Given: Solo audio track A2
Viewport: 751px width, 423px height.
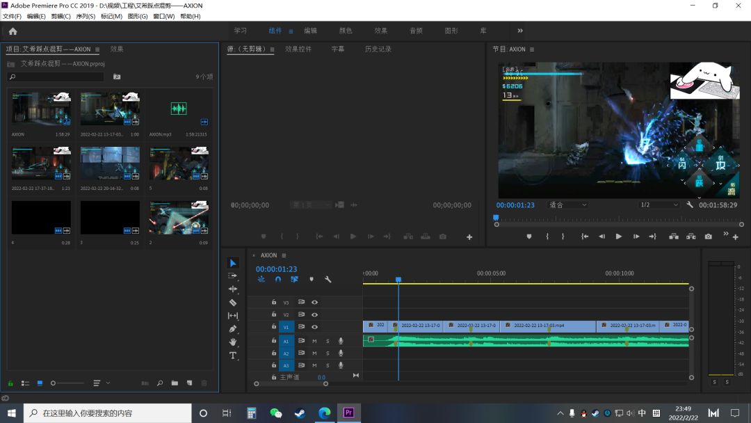Looking at the screenshot, I should (328, 353).
